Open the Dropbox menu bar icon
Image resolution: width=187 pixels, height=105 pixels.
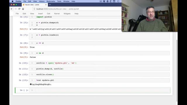coord(104,1)
